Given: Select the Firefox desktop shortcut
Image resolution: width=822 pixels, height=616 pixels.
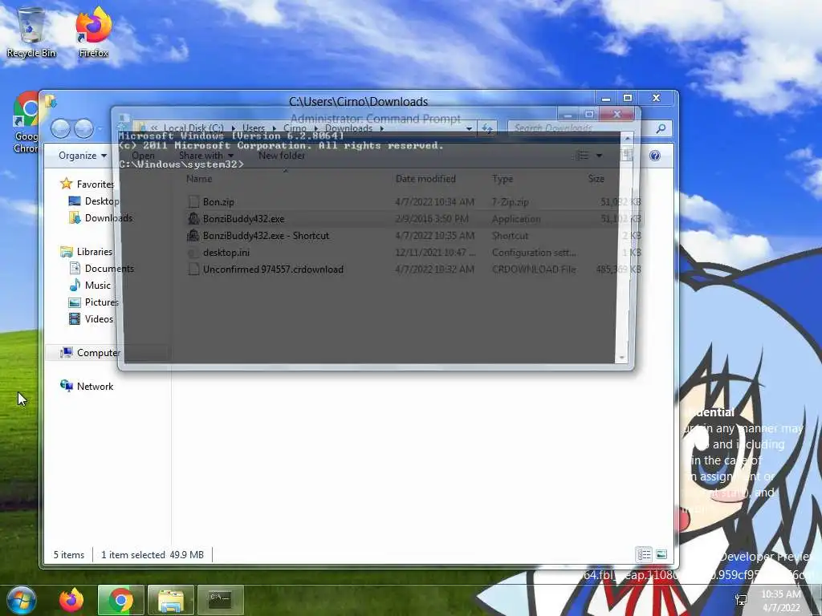Looking at the screenshot, I should click(x=93, y=32).
